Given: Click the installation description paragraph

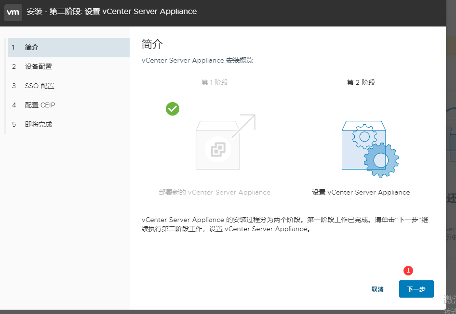Looking at the screenshot, I should click(x=284, y=224).
